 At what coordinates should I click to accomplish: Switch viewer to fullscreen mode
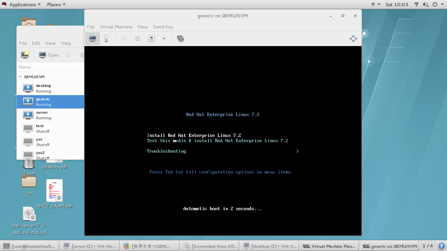pyautogui.click(x=353, y=39)
